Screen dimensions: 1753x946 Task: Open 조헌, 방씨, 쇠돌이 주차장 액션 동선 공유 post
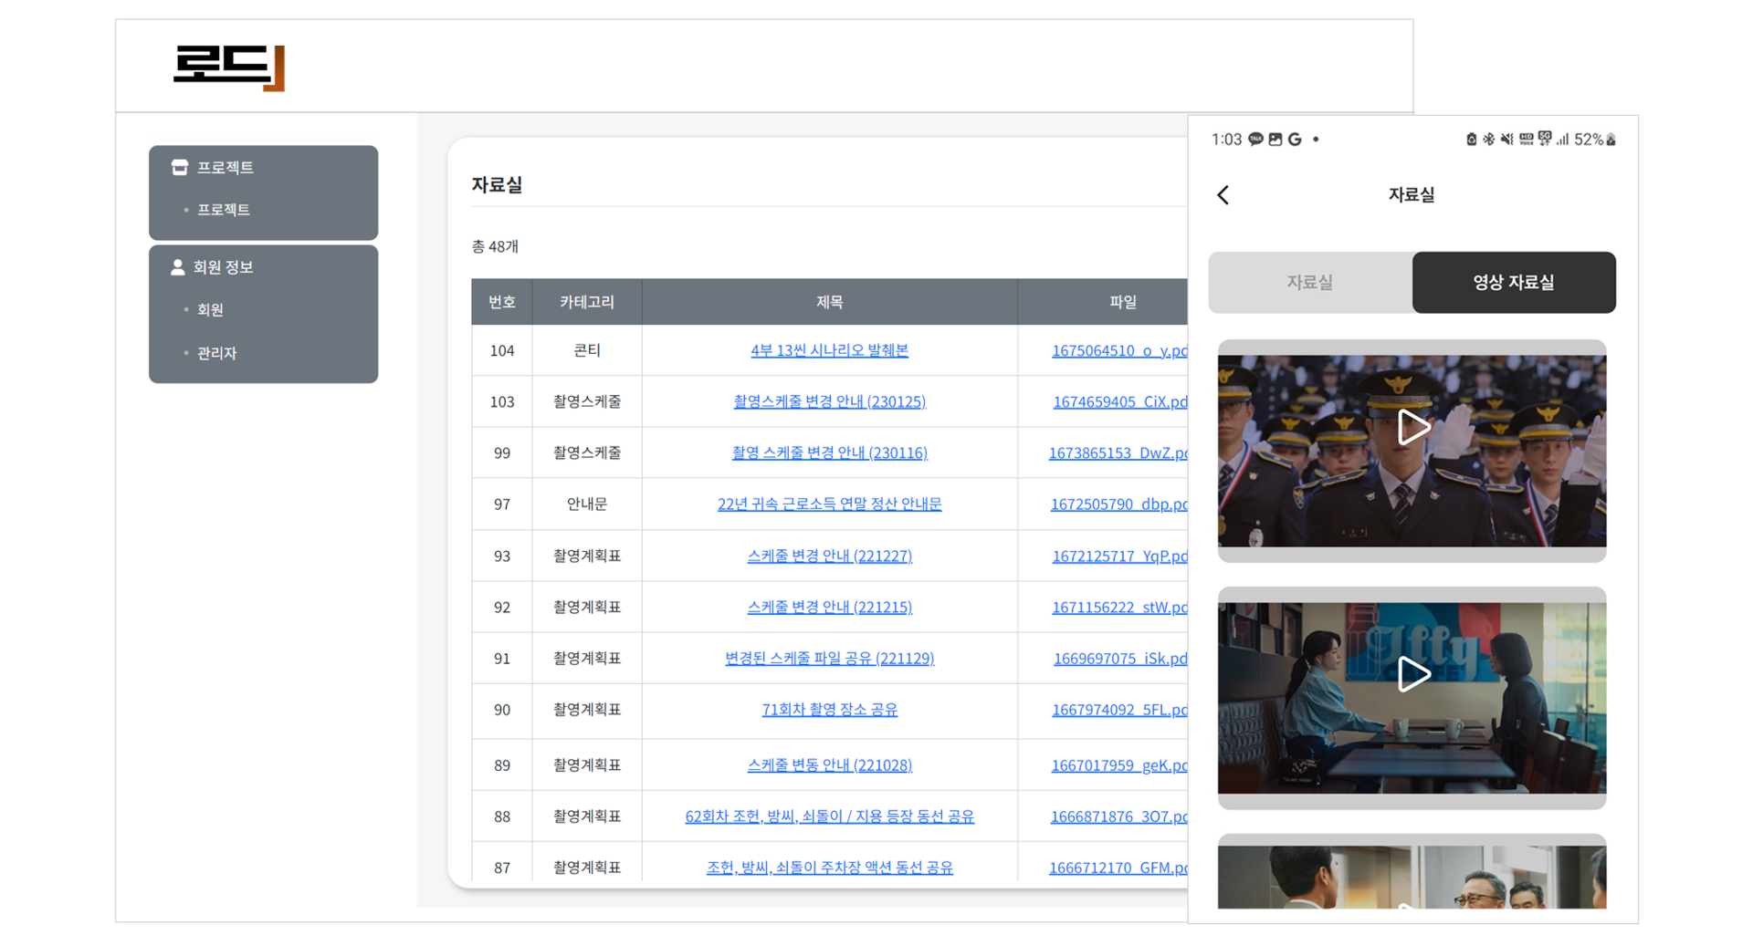click(829, 868)
